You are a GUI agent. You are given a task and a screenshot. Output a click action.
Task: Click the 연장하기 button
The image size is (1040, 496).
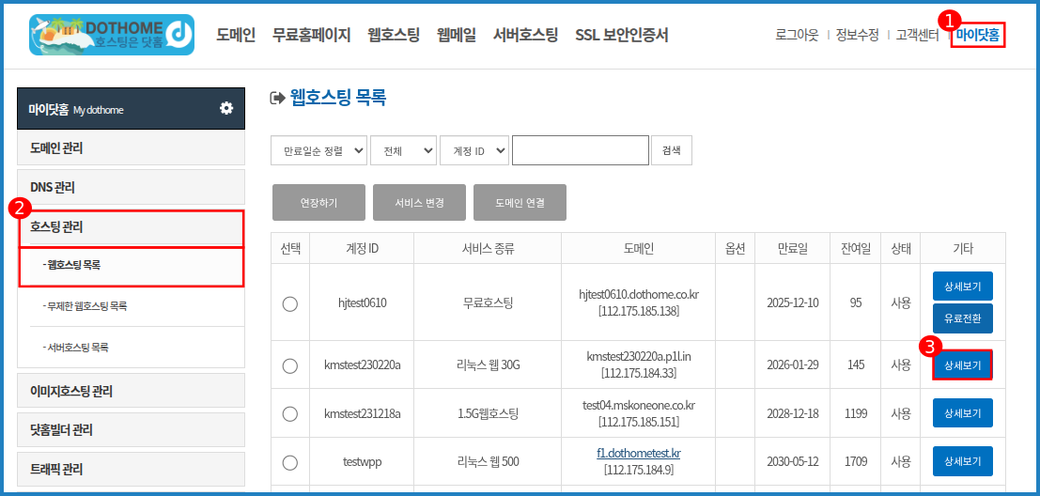tap(318, 203)
